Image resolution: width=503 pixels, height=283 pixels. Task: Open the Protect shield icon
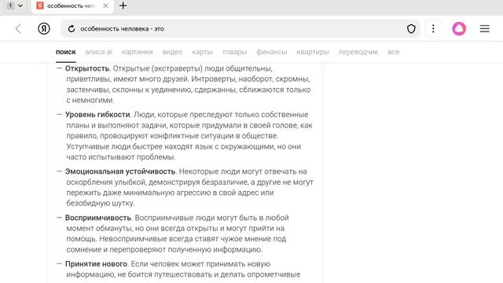(x=411, y=29)
